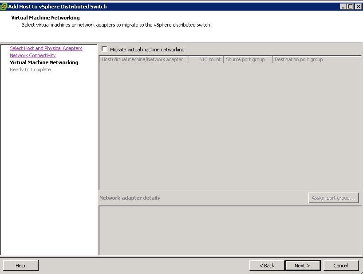Select Virtual Machine Networking step in sidebar

pyautogui.click(x=44, y=62)
